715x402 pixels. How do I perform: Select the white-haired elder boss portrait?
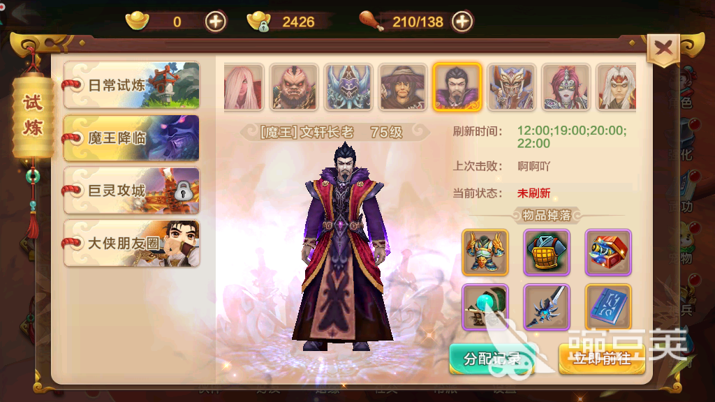[x=617, y=87]
